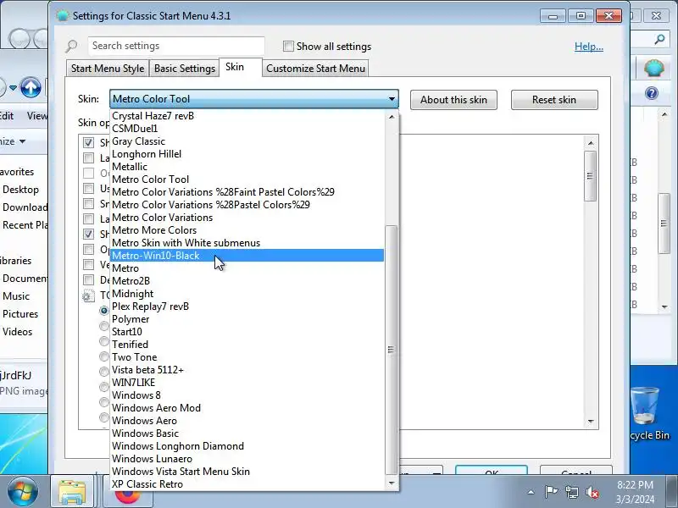The height and width of the screenshot is (508, 678).
Task: Click About this skin button
Action: (x=453, y=100)
